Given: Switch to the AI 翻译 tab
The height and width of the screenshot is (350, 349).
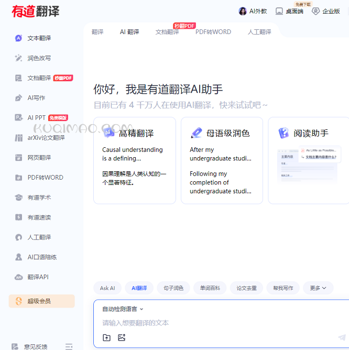Looking at the screenshot, I should click(x=129, y=32).
